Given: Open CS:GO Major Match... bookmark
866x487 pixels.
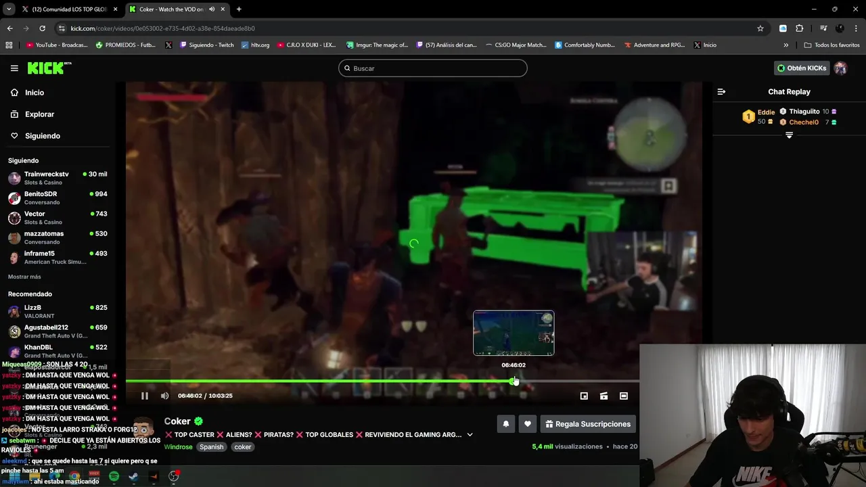Looking at the screenshot, I should pos(516,45).
